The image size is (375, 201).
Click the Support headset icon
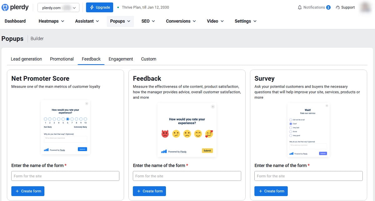pos(337,7)
